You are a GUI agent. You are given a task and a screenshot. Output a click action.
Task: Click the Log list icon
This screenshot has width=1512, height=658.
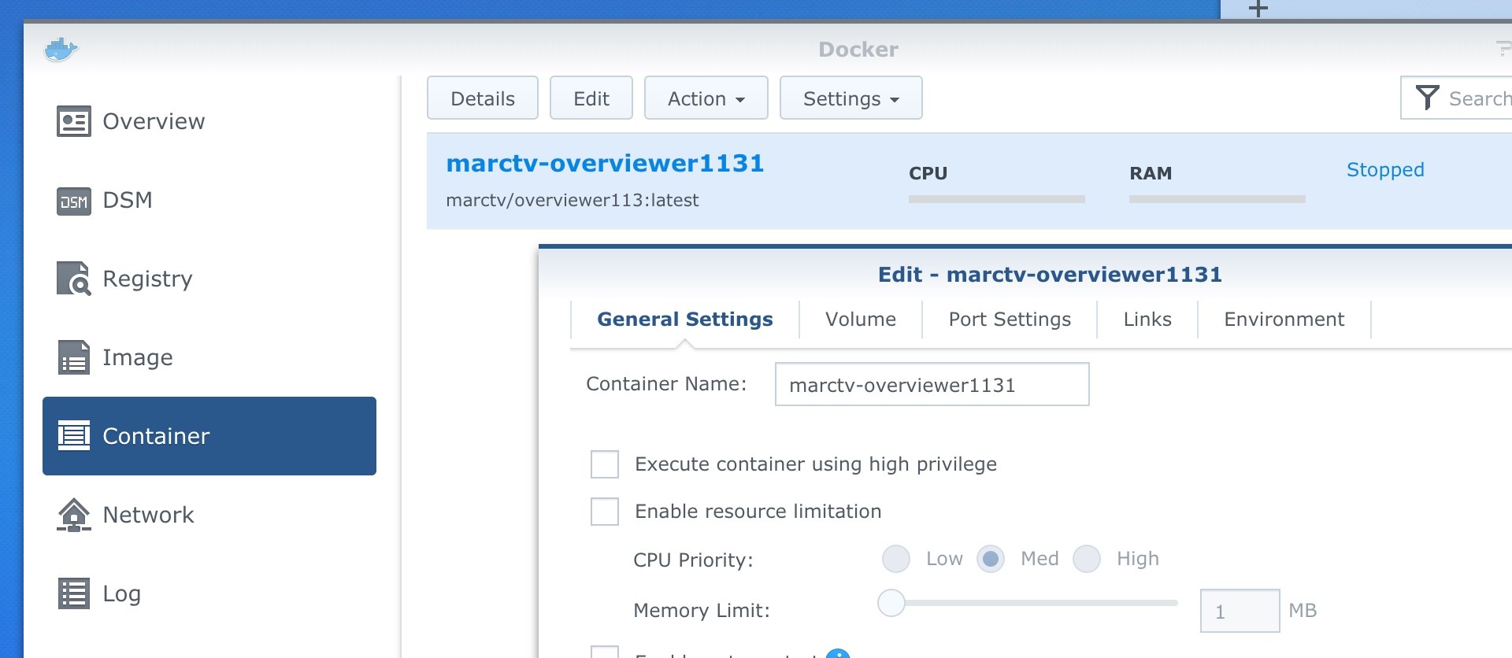click(74, 593)
